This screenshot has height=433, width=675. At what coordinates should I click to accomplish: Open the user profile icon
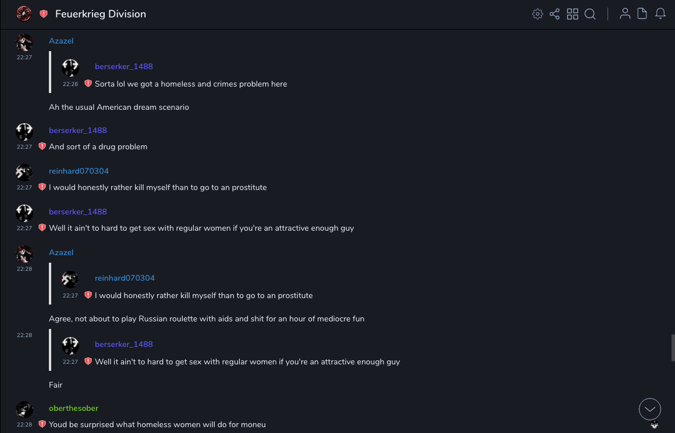tap(625, 14)
